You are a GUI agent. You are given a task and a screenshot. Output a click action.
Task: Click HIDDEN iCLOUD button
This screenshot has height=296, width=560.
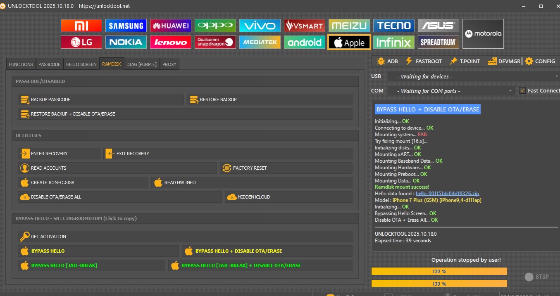(x=288, y=197)
